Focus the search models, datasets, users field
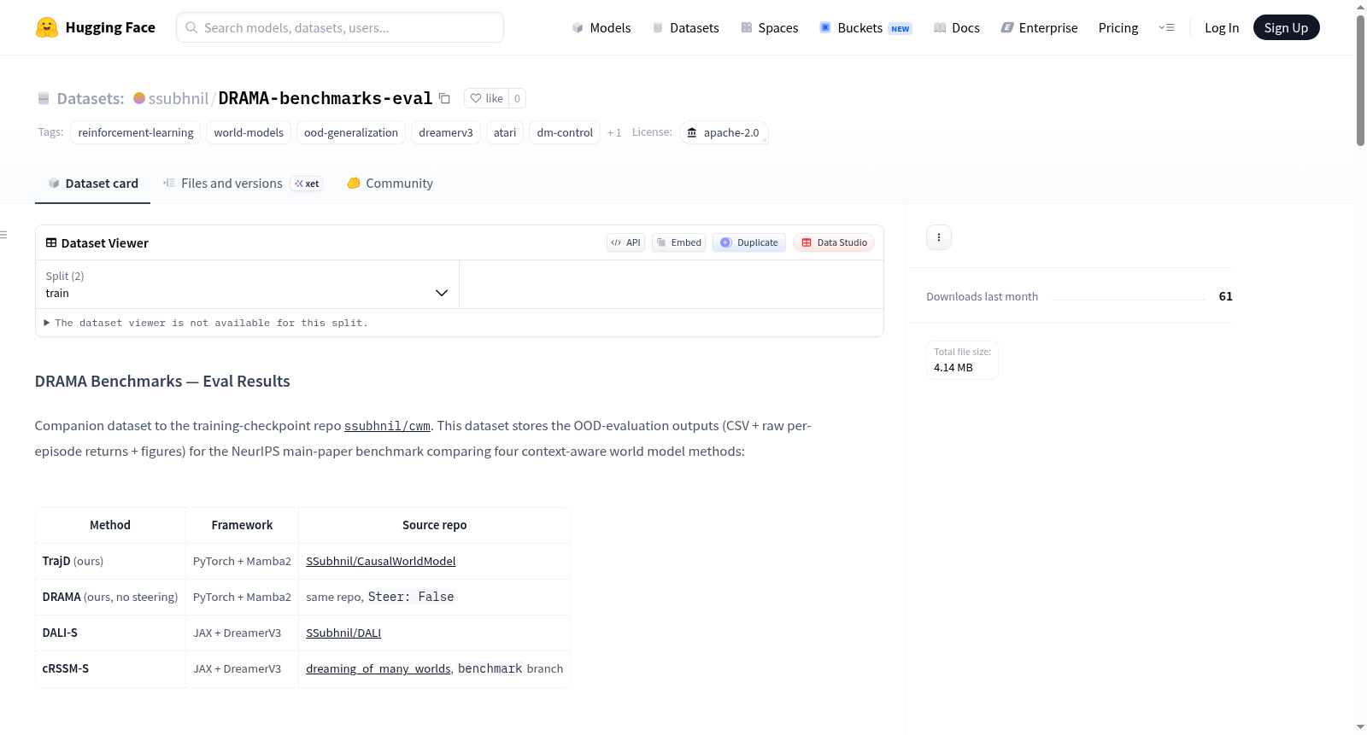1367x735 pixels. pyautogui.click(x=340, y=27)
